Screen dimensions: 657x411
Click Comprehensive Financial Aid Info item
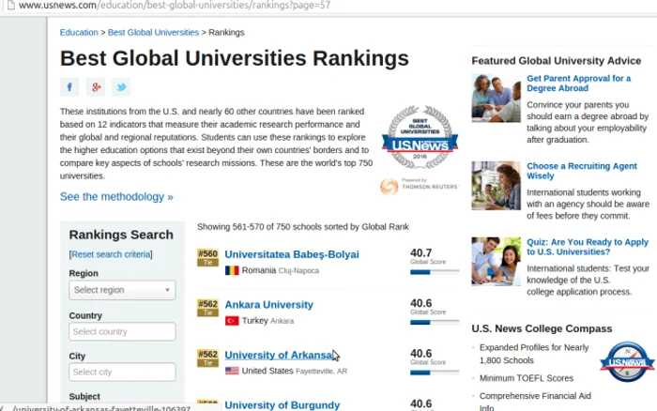[535, 402]
